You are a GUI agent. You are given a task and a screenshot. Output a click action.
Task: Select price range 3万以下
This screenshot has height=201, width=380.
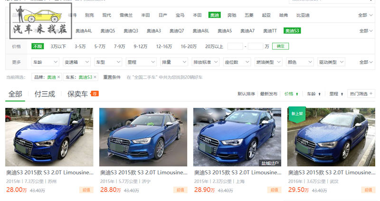click(58, 46)
